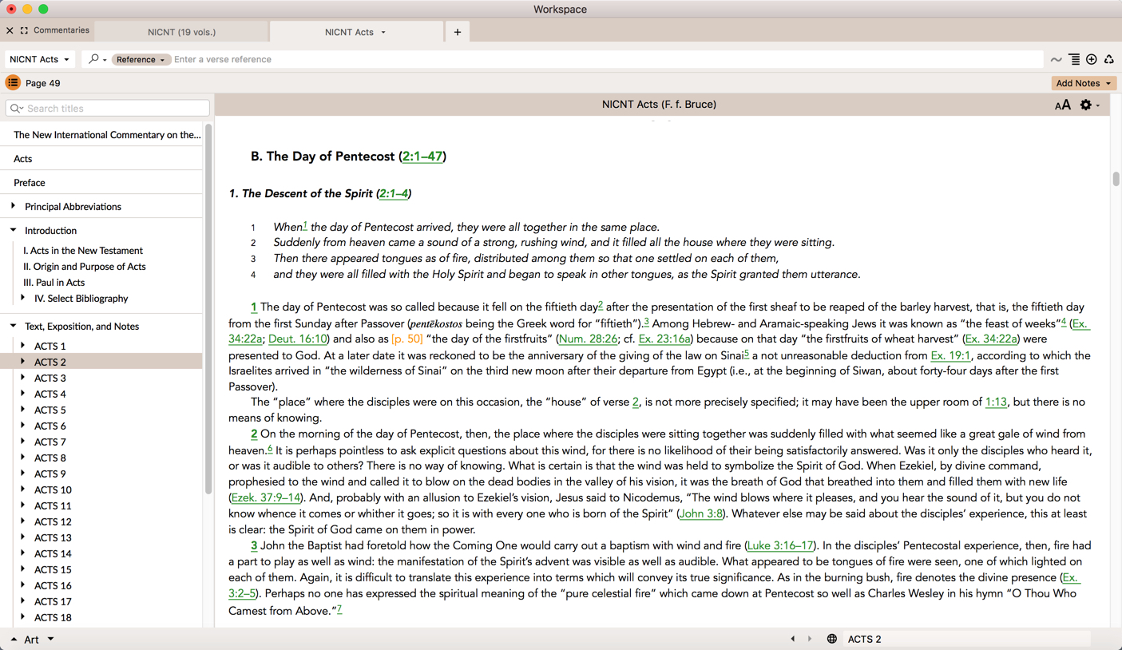
Task: Open the NICNT Acts tab dropdown arrow
Action: coord(383,32)
